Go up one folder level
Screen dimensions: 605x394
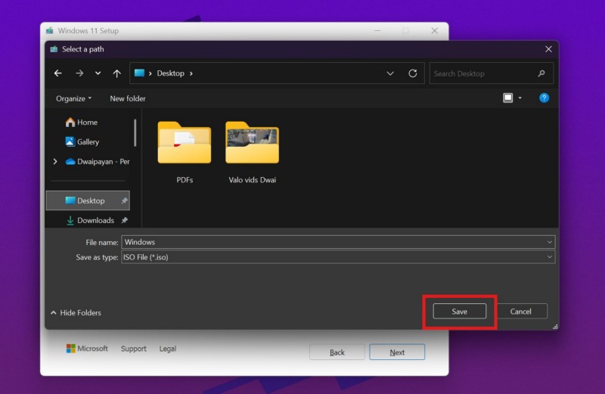(116, 73)
